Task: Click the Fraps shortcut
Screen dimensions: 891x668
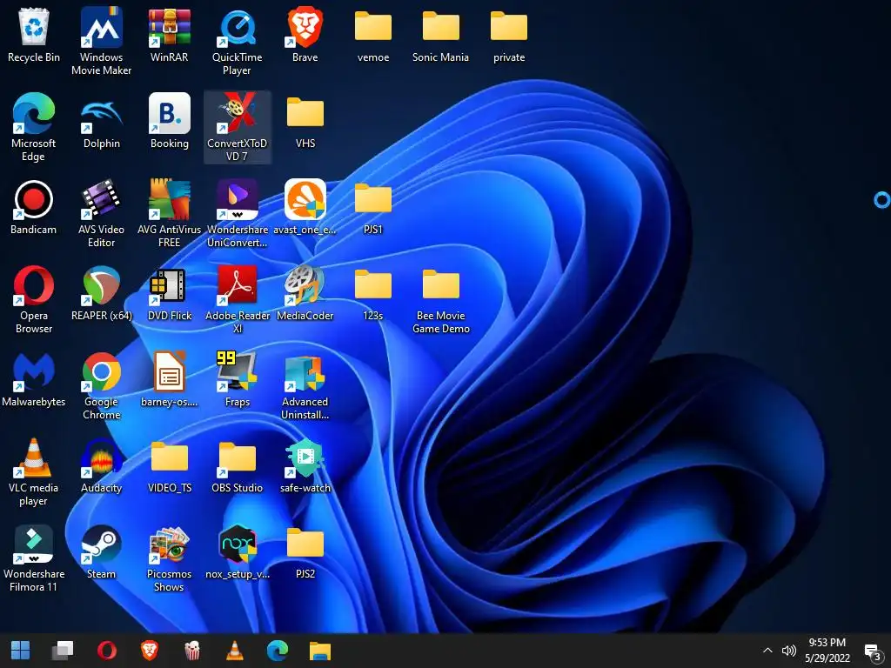Action: pyautogui.click(x=237, y=379)
